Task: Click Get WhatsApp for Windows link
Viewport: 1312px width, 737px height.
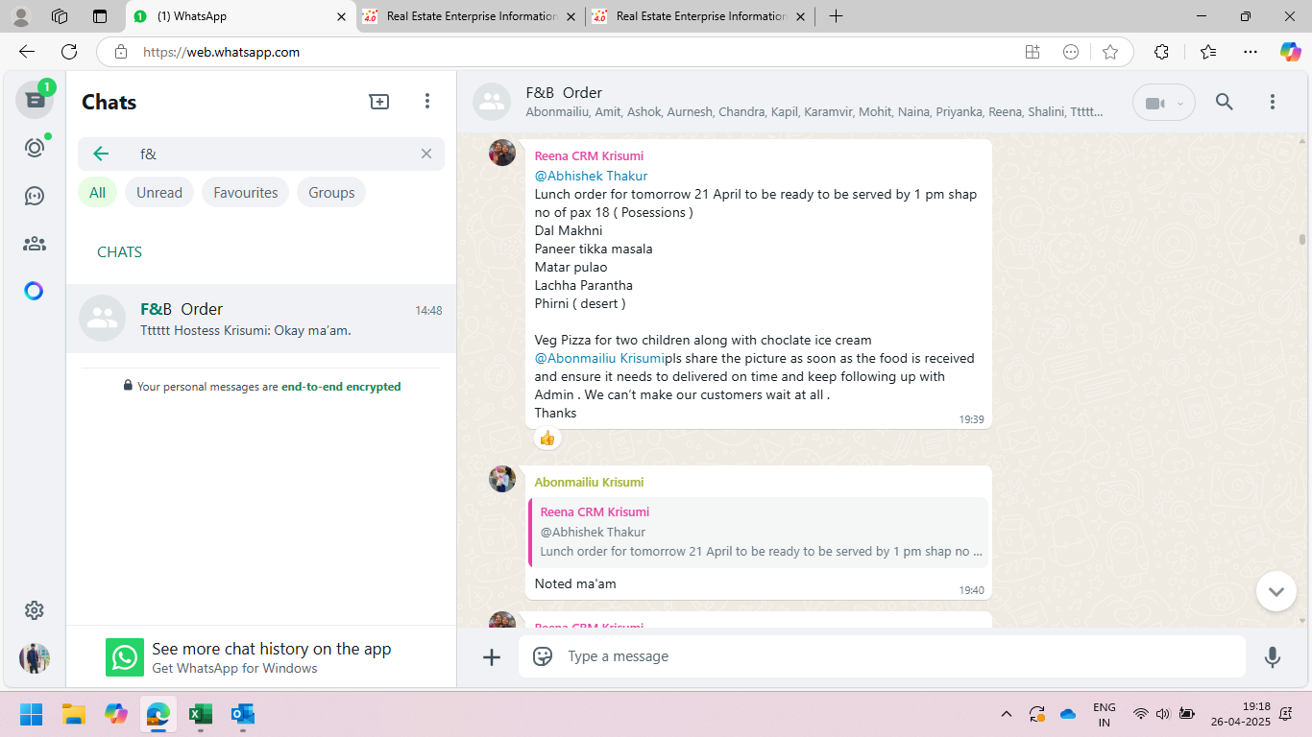Action: (234, 668)
